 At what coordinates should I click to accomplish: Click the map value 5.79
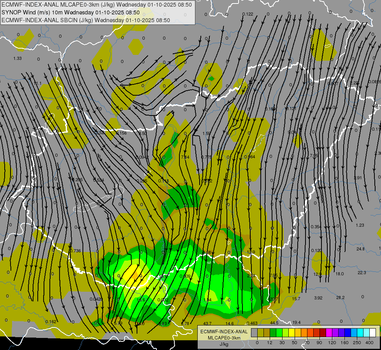(118, 323)
